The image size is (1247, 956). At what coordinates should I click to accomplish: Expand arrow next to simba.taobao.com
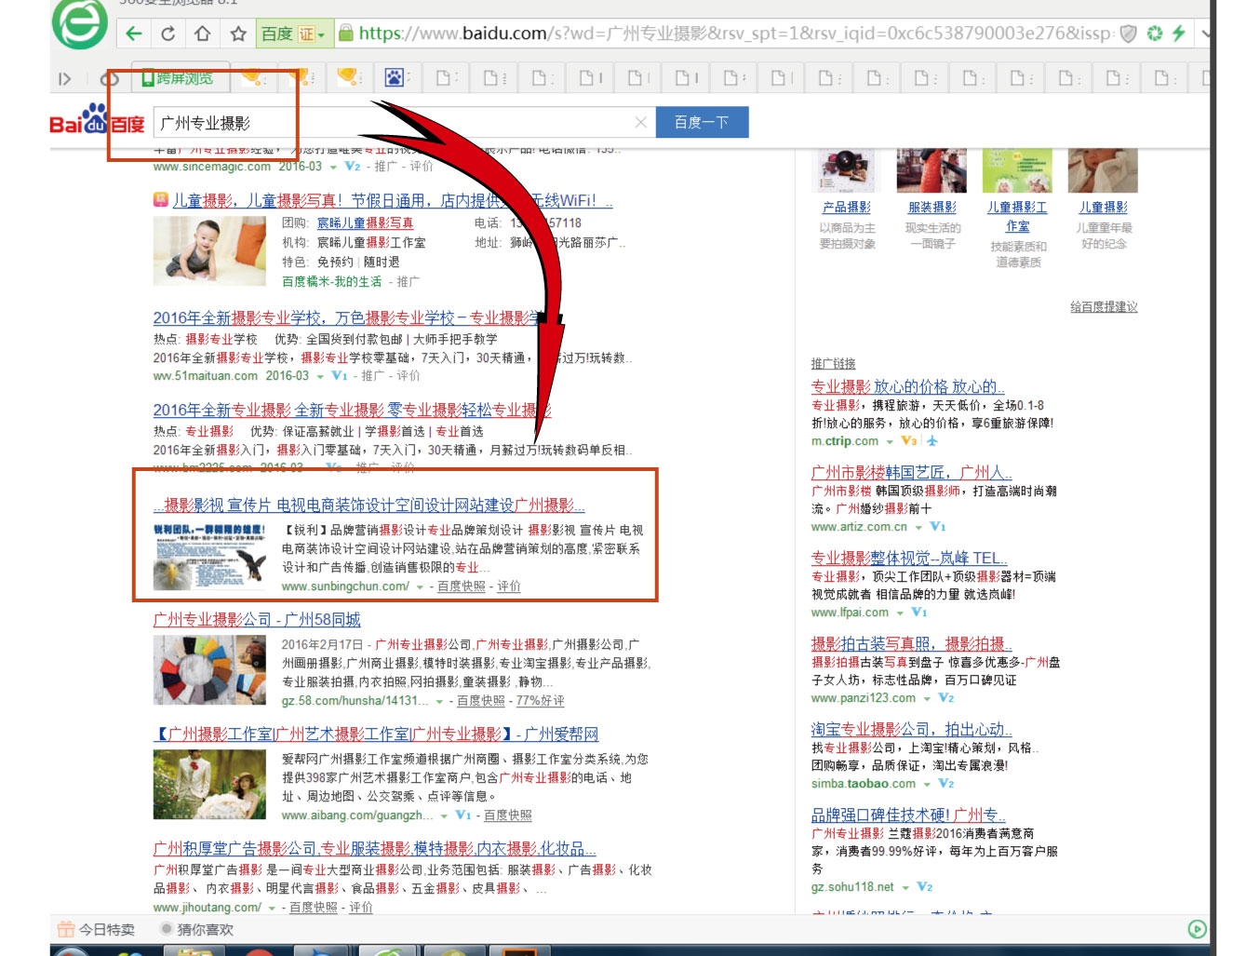(927, 785)
